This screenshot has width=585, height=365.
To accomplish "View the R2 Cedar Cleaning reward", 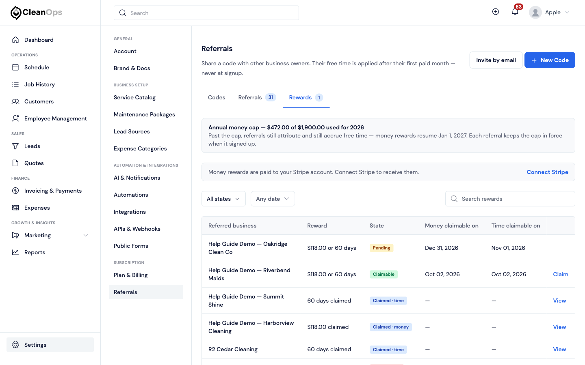I will pyautogui.click(x=559, y=349).
